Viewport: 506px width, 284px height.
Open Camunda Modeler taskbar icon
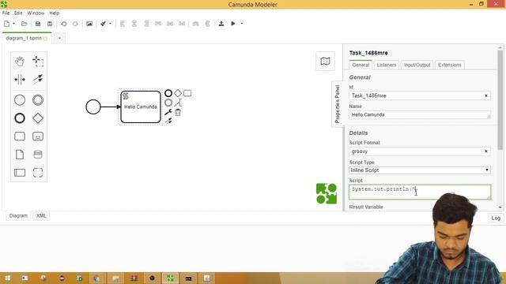coord(171,278)
